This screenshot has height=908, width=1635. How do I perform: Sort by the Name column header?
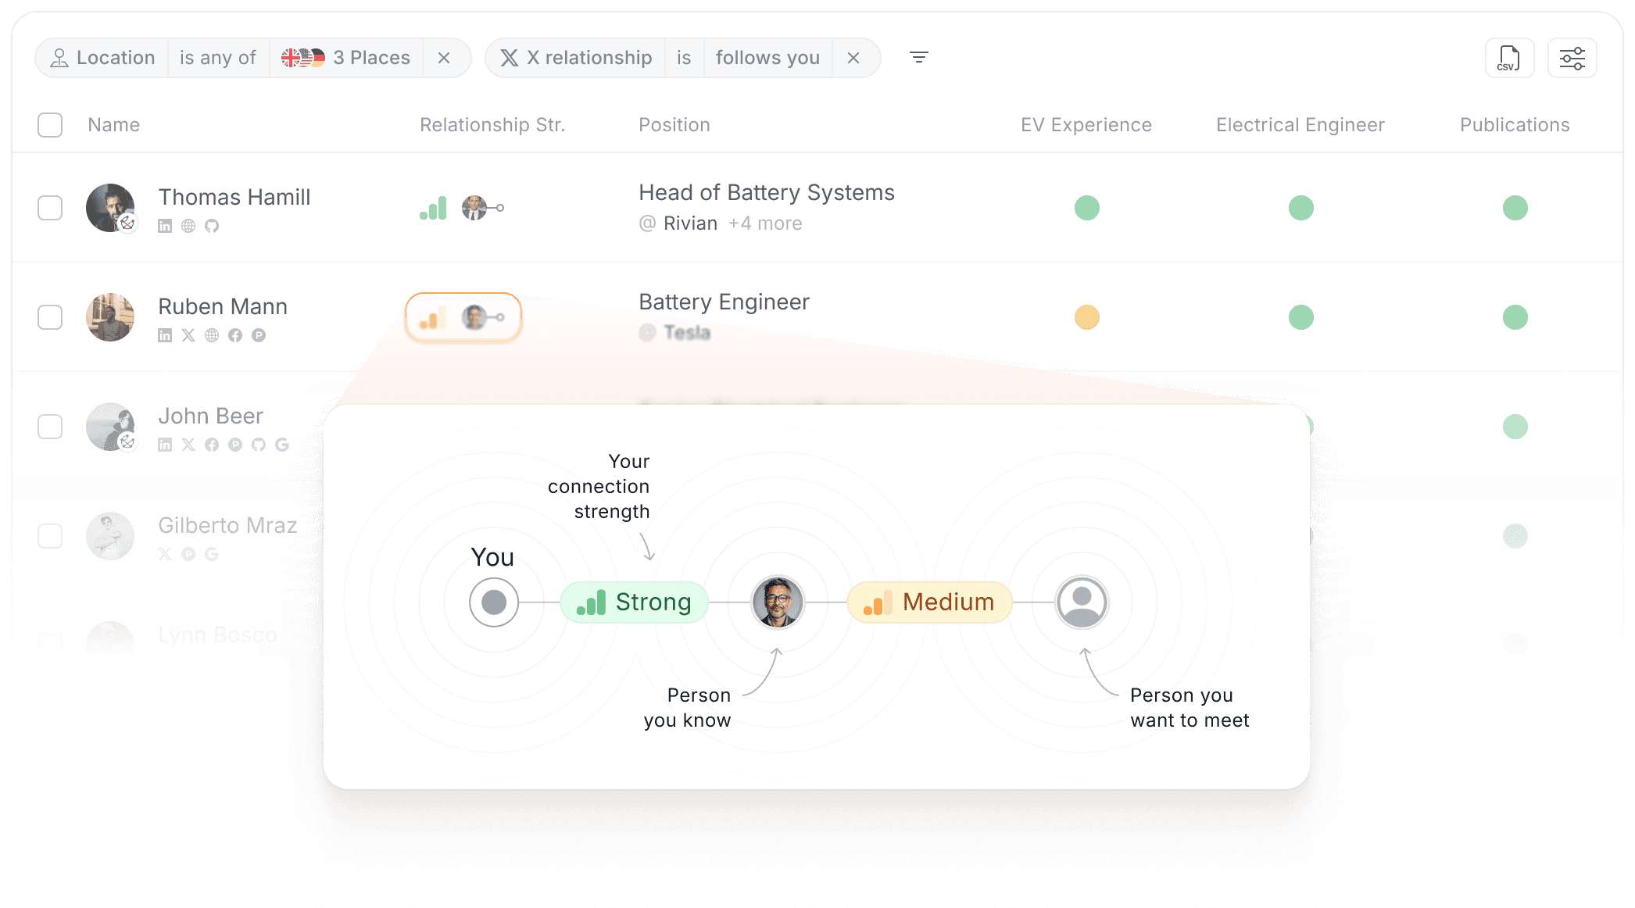point(114,125)
